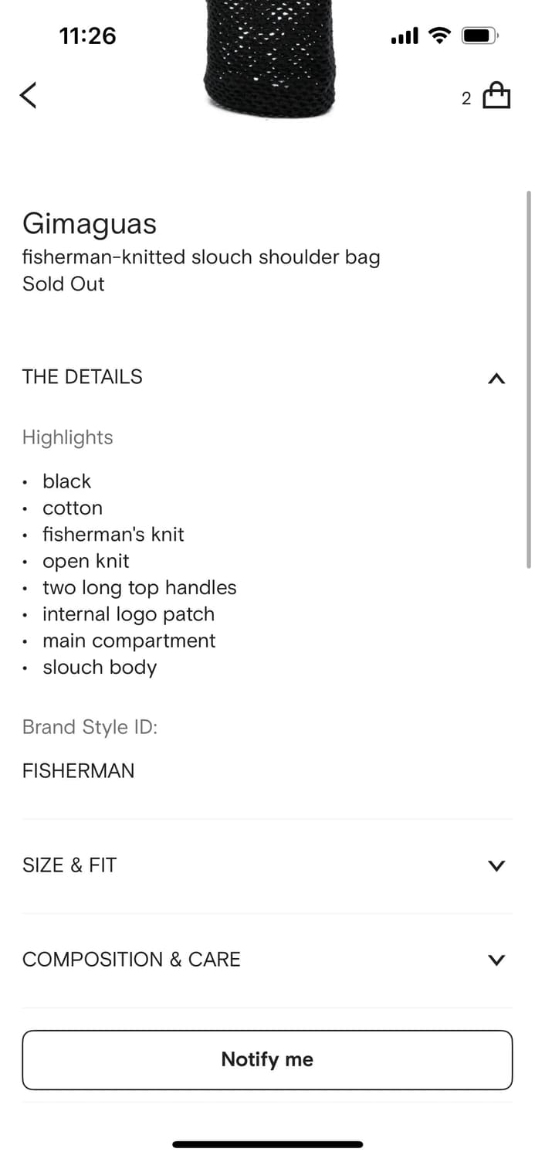
Task: Select the SIZE & FIT heading
Action: [x=69, y=865]
